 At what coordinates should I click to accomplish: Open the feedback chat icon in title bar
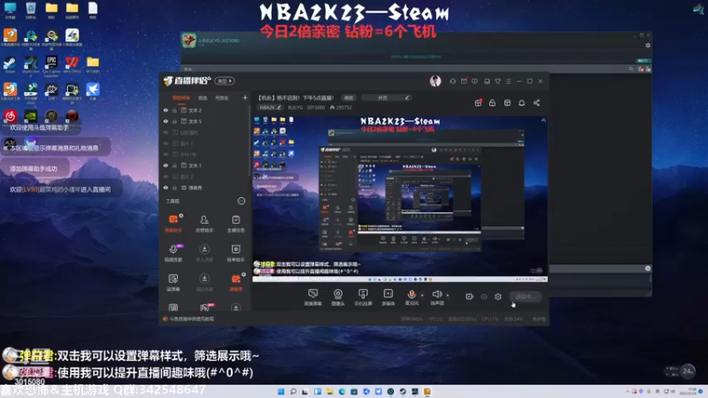pyautogui.click(x=474, y=81)
